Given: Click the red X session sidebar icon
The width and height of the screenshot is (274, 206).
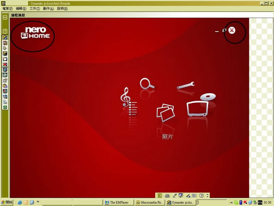Looking at the screenshot, I should coord(5,65).
